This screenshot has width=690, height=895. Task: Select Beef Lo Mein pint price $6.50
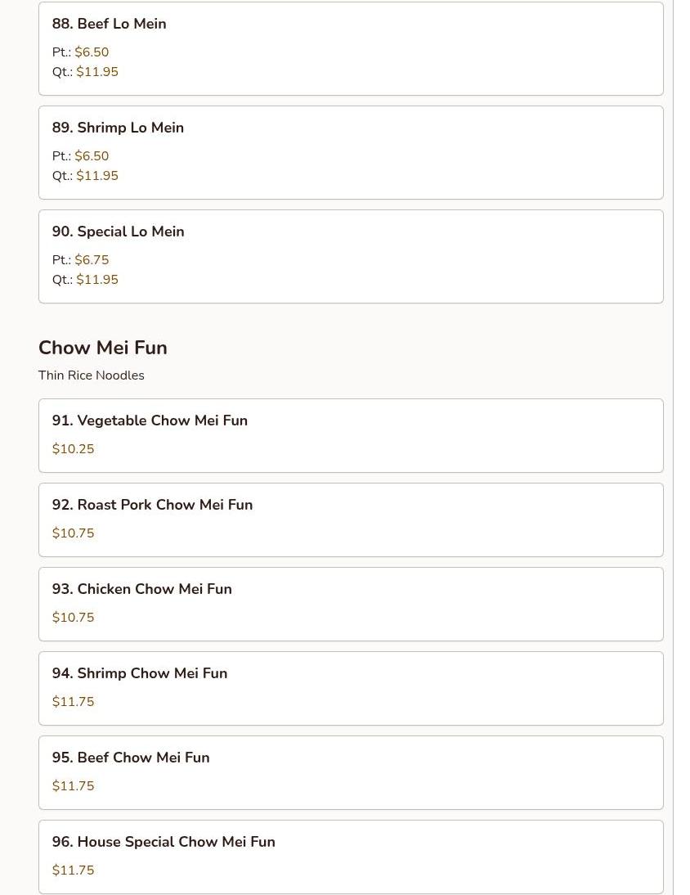click(92, 52)
